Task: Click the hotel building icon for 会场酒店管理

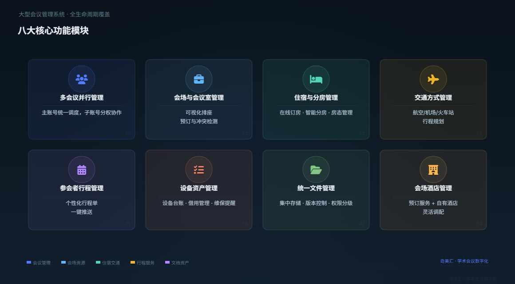Action: [433, 170]
